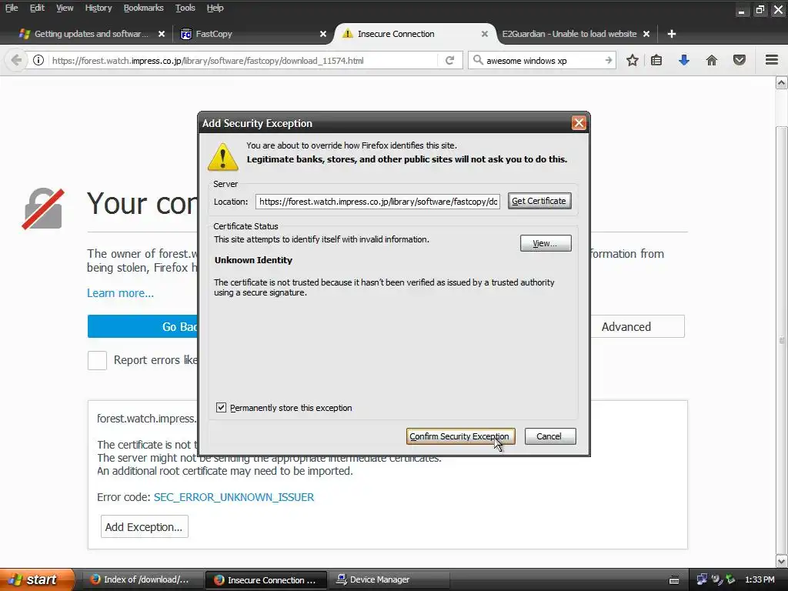Open the Firefox hamburger menu

[x=772, y=60]
